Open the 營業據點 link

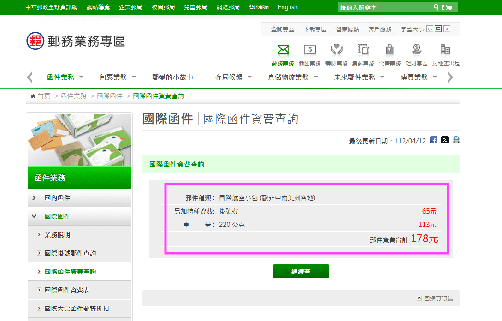[348, 29]
